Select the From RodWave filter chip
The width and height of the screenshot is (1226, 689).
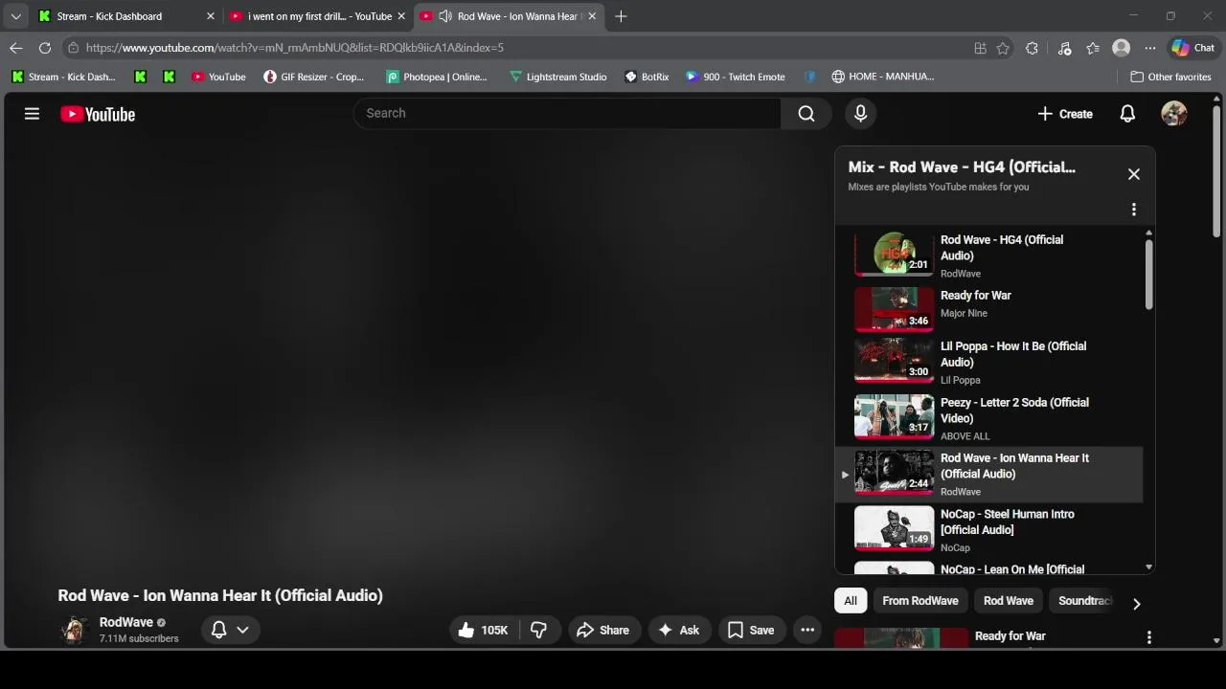[x=920, y=601]
